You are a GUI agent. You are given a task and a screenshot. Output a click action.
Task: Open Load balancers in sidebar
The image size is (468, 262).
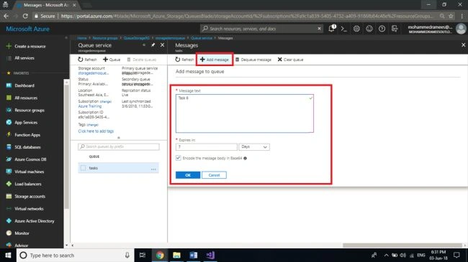click(28, 184)
